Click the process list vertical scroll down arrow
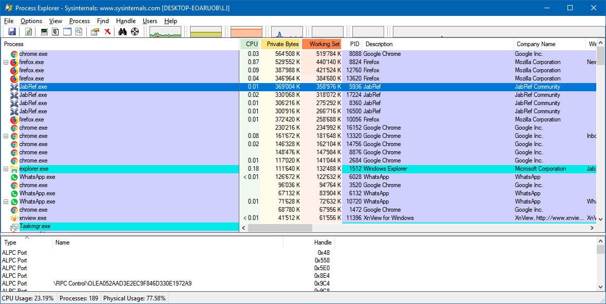 coord(600,219)
